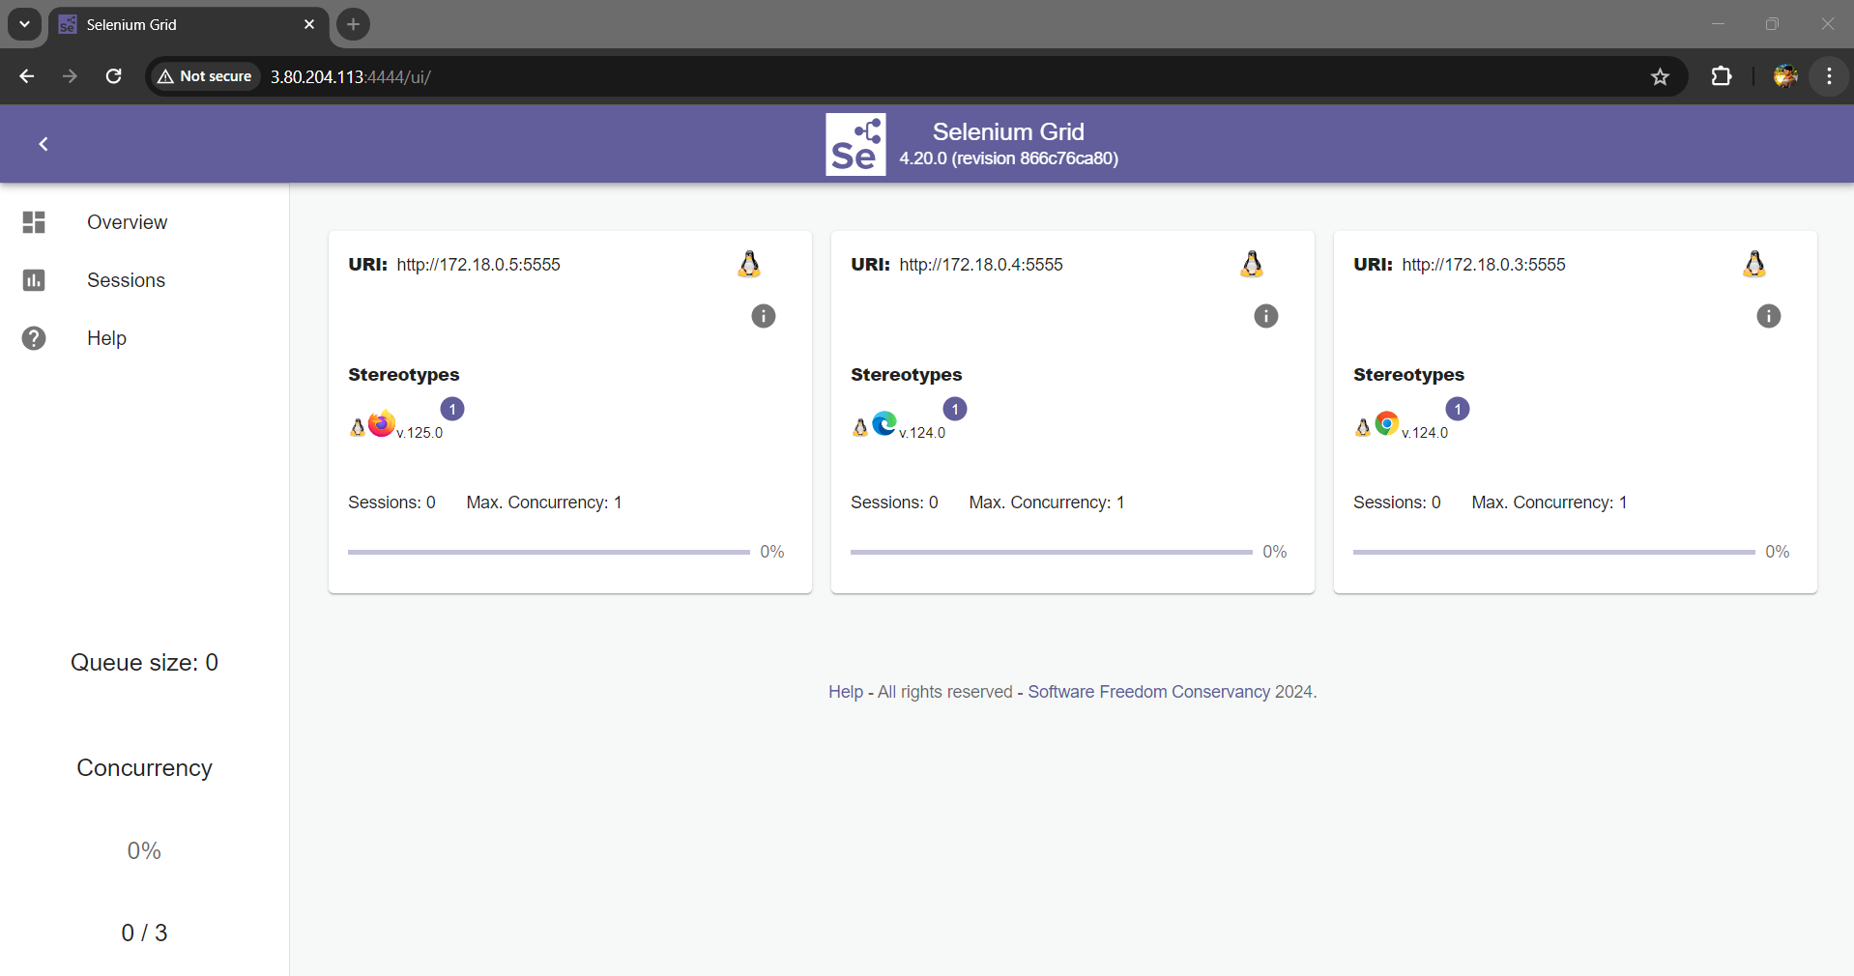Screen dimensions: 1854x976
Task: Open the tab search dropdown arrow
Action: point(24,24)
